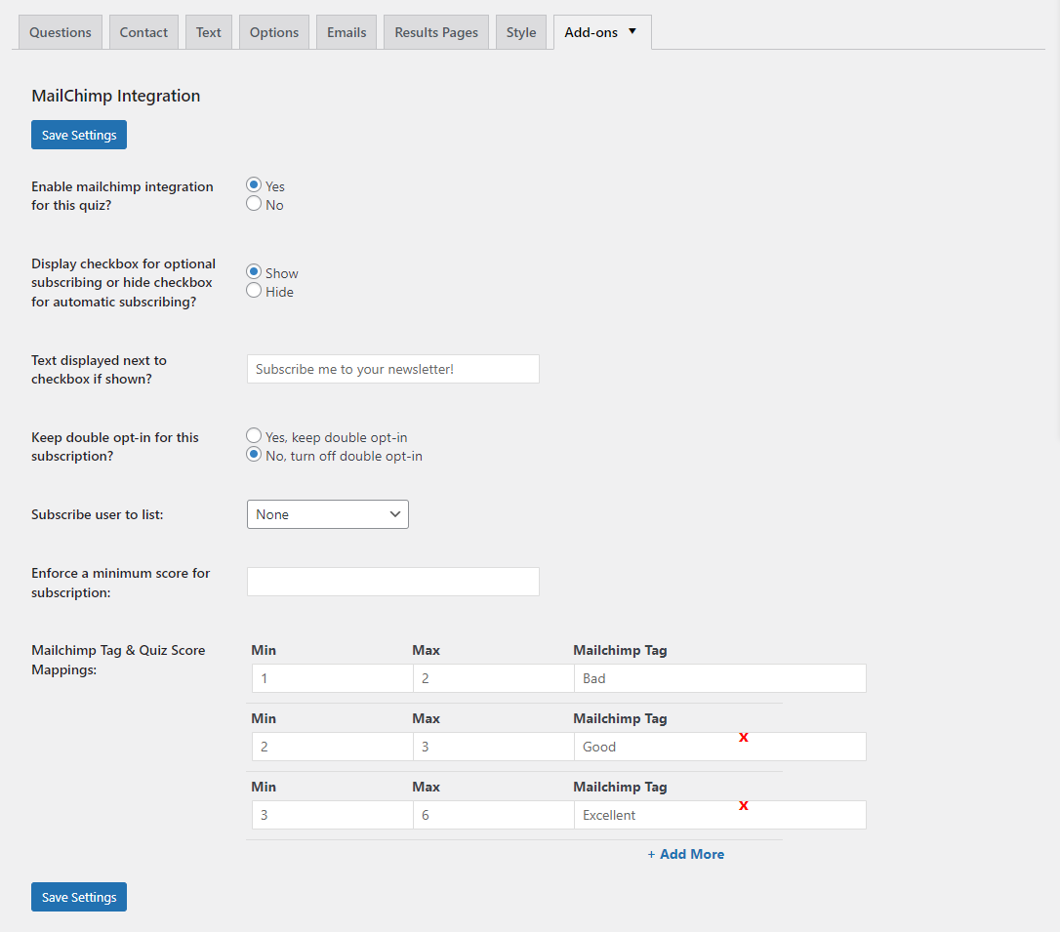Remove the Good tag mapping row
1060x932 pixels.
point(744,738)
